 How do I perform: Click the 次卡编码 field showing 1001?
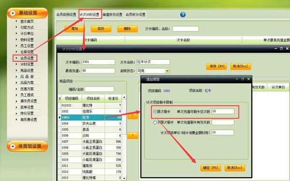[x=98, y=62]
